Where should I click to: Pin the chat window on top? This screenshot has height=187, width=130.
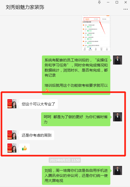coord(99,2)
